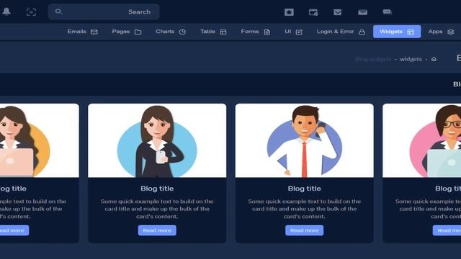The width and height of the screenshot is (461, 259).
Task: Open the mail envelope icon in header
Action: (362, 12)
